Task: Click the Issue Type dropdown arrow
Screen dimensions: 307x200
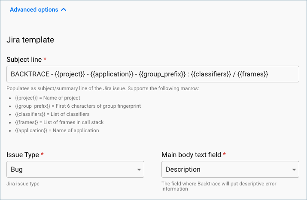Action: click(139, 170)
